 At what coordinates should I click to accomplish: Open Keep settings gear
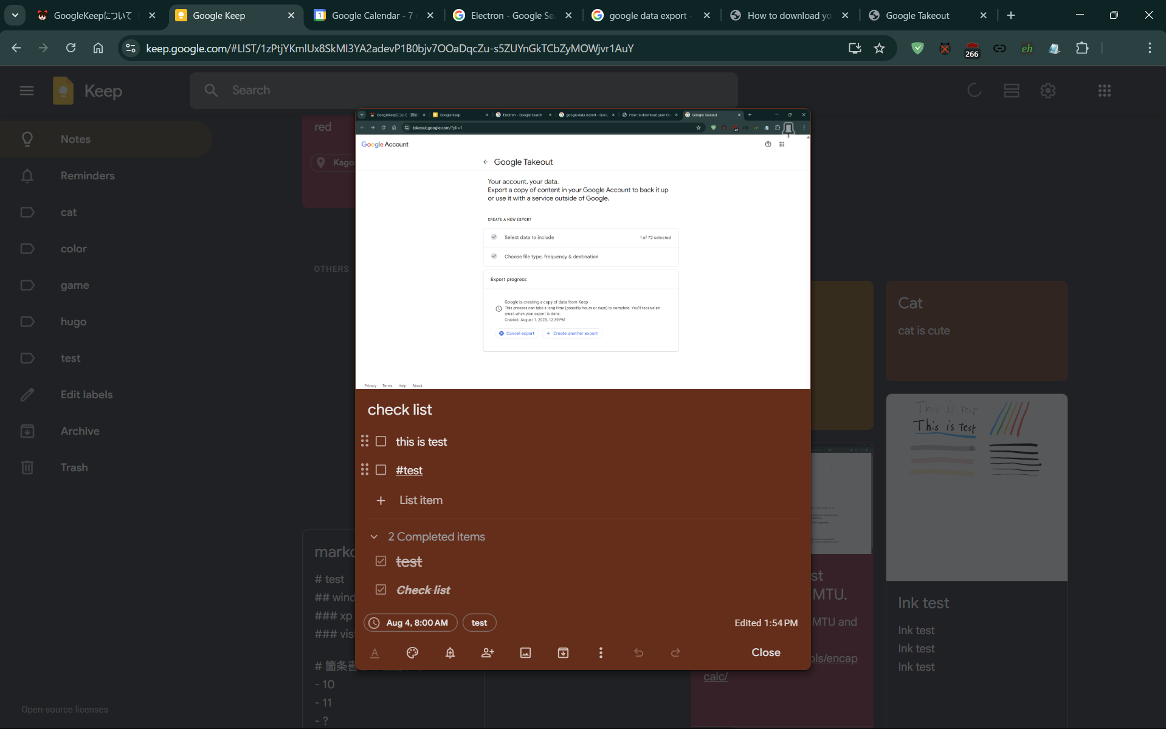[x=1048, y=91]
